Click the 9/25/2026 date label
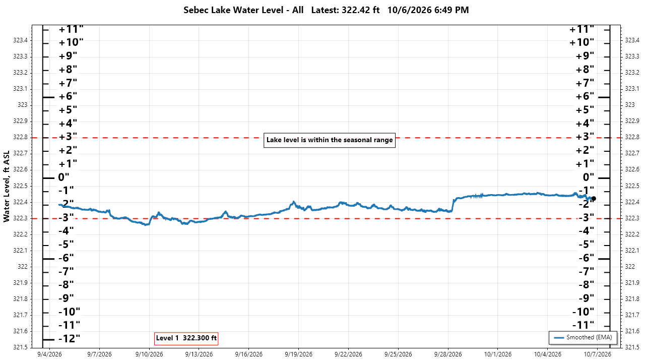 point(399,354)
